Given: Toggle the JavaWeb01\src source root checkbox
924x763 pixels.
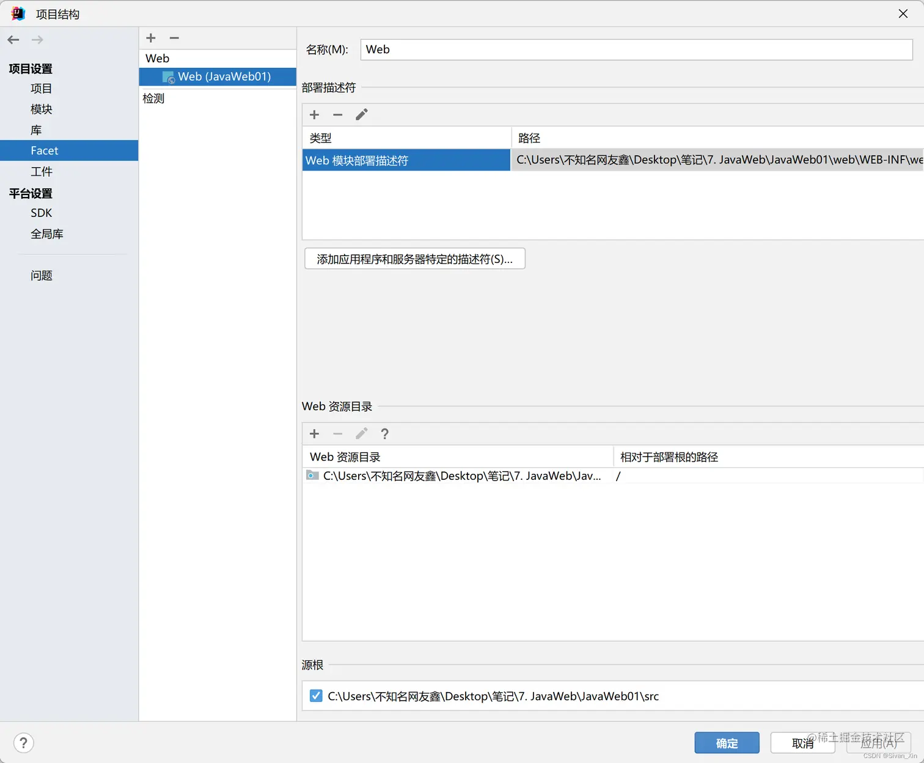Looking at the screenshot, I should pos(316,696).
